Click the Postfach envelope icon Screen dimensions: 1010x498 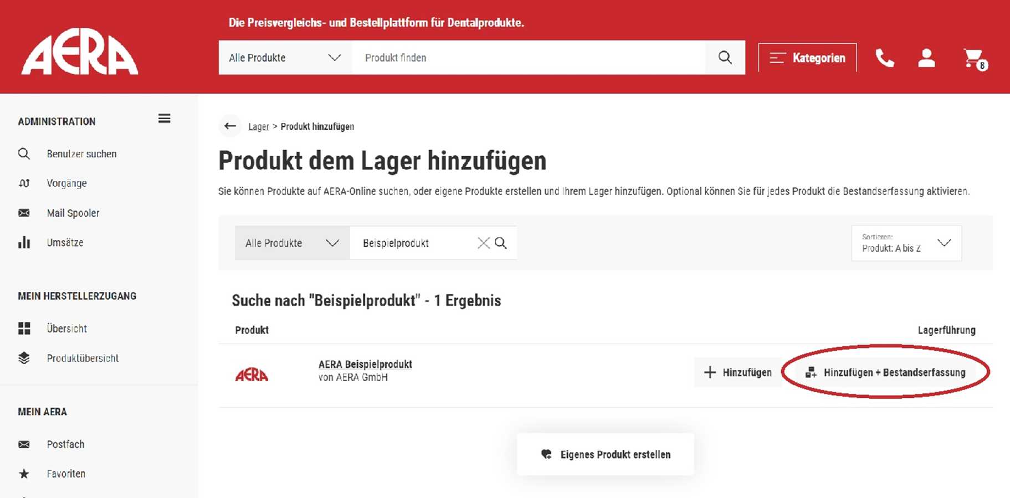pos(24,444)
